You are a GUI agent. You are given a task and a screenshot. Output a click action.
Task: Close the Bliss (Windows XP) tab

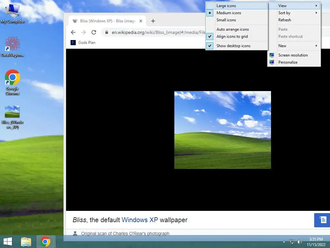(x=141, y=21)
